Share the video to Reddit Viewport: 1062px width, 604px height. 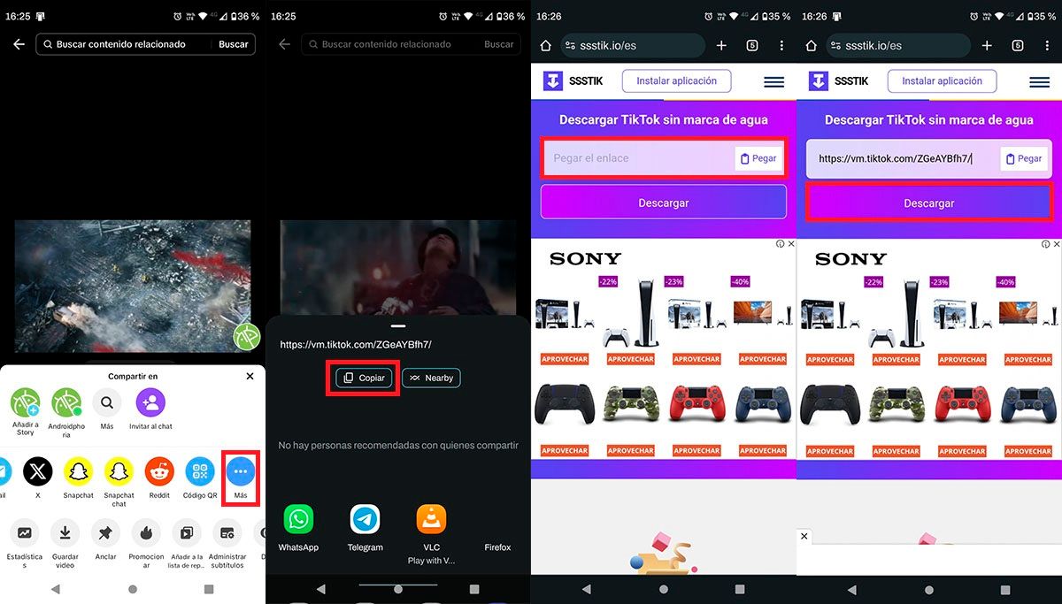tap(159, 472)
